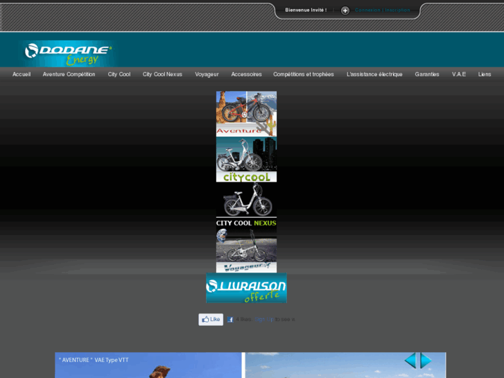Click the Aventure bike thumbnail
The width and height of the screenshot is (504, 378).
click(x=246, y=114)
